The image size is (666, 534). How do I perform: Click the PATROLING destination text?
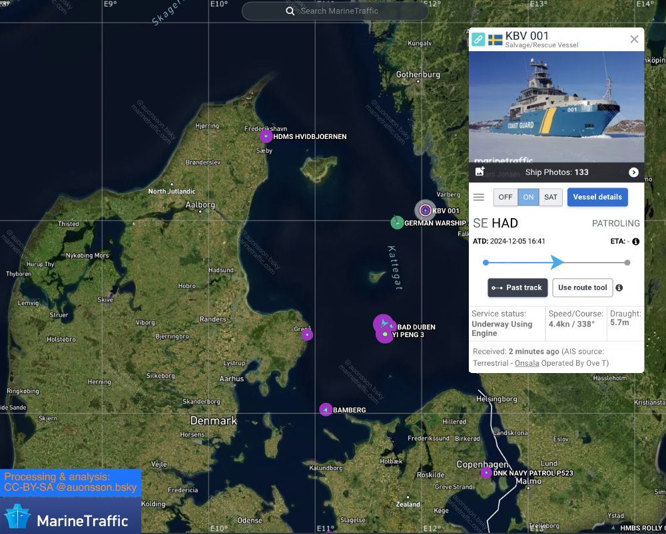pos(616,223)
